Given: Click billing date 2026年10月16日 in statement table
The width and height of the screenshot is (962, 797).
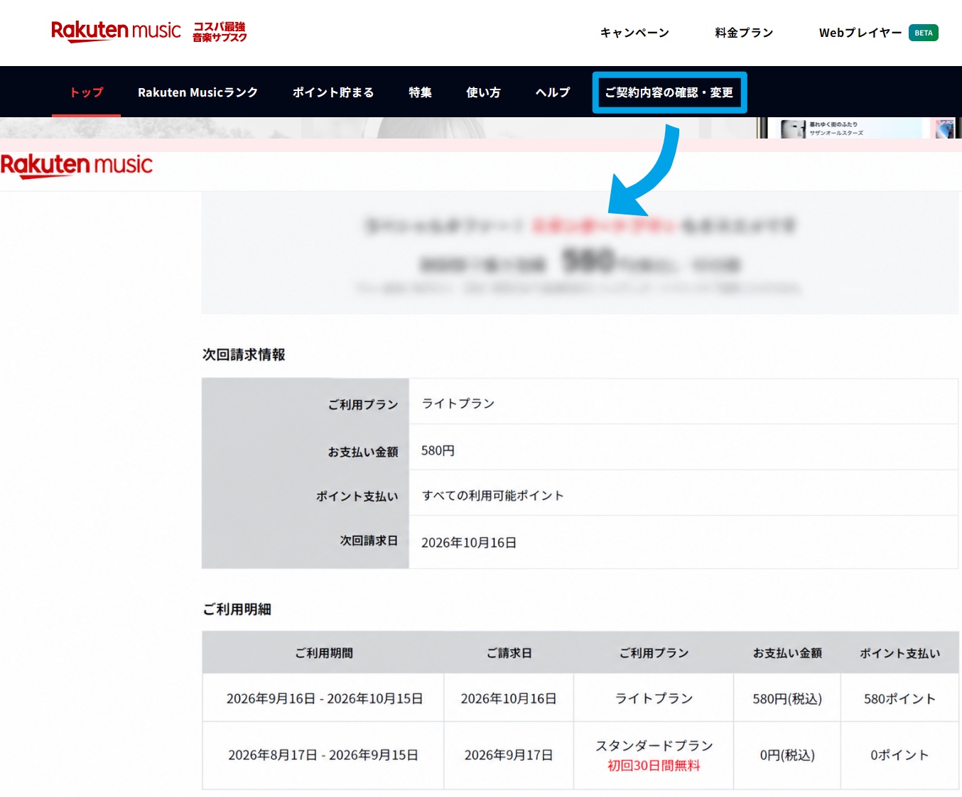Looking at the screenshot, I should click(509, 698).
